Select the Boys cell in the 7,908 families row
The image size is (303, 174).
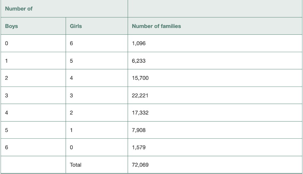pos(33,130)
